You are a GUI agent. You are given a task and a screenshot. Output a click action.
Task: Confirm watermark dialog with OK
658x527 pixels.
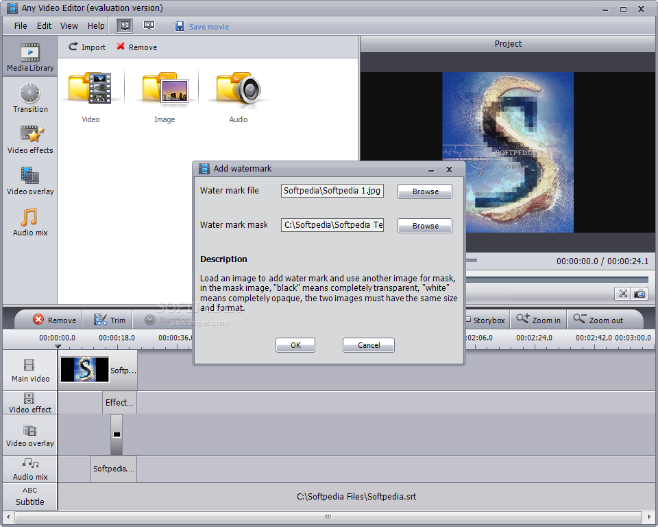pyautogui.click(x=295, y=345)
